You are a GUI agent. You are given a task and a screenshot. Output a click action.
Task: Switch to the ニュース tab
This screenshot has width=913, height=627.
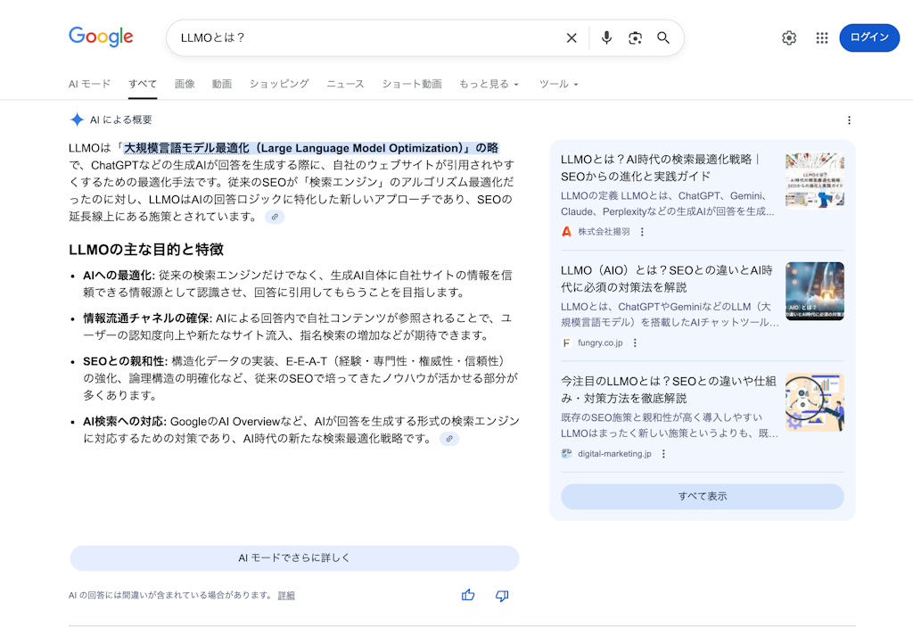click(345, 84)
